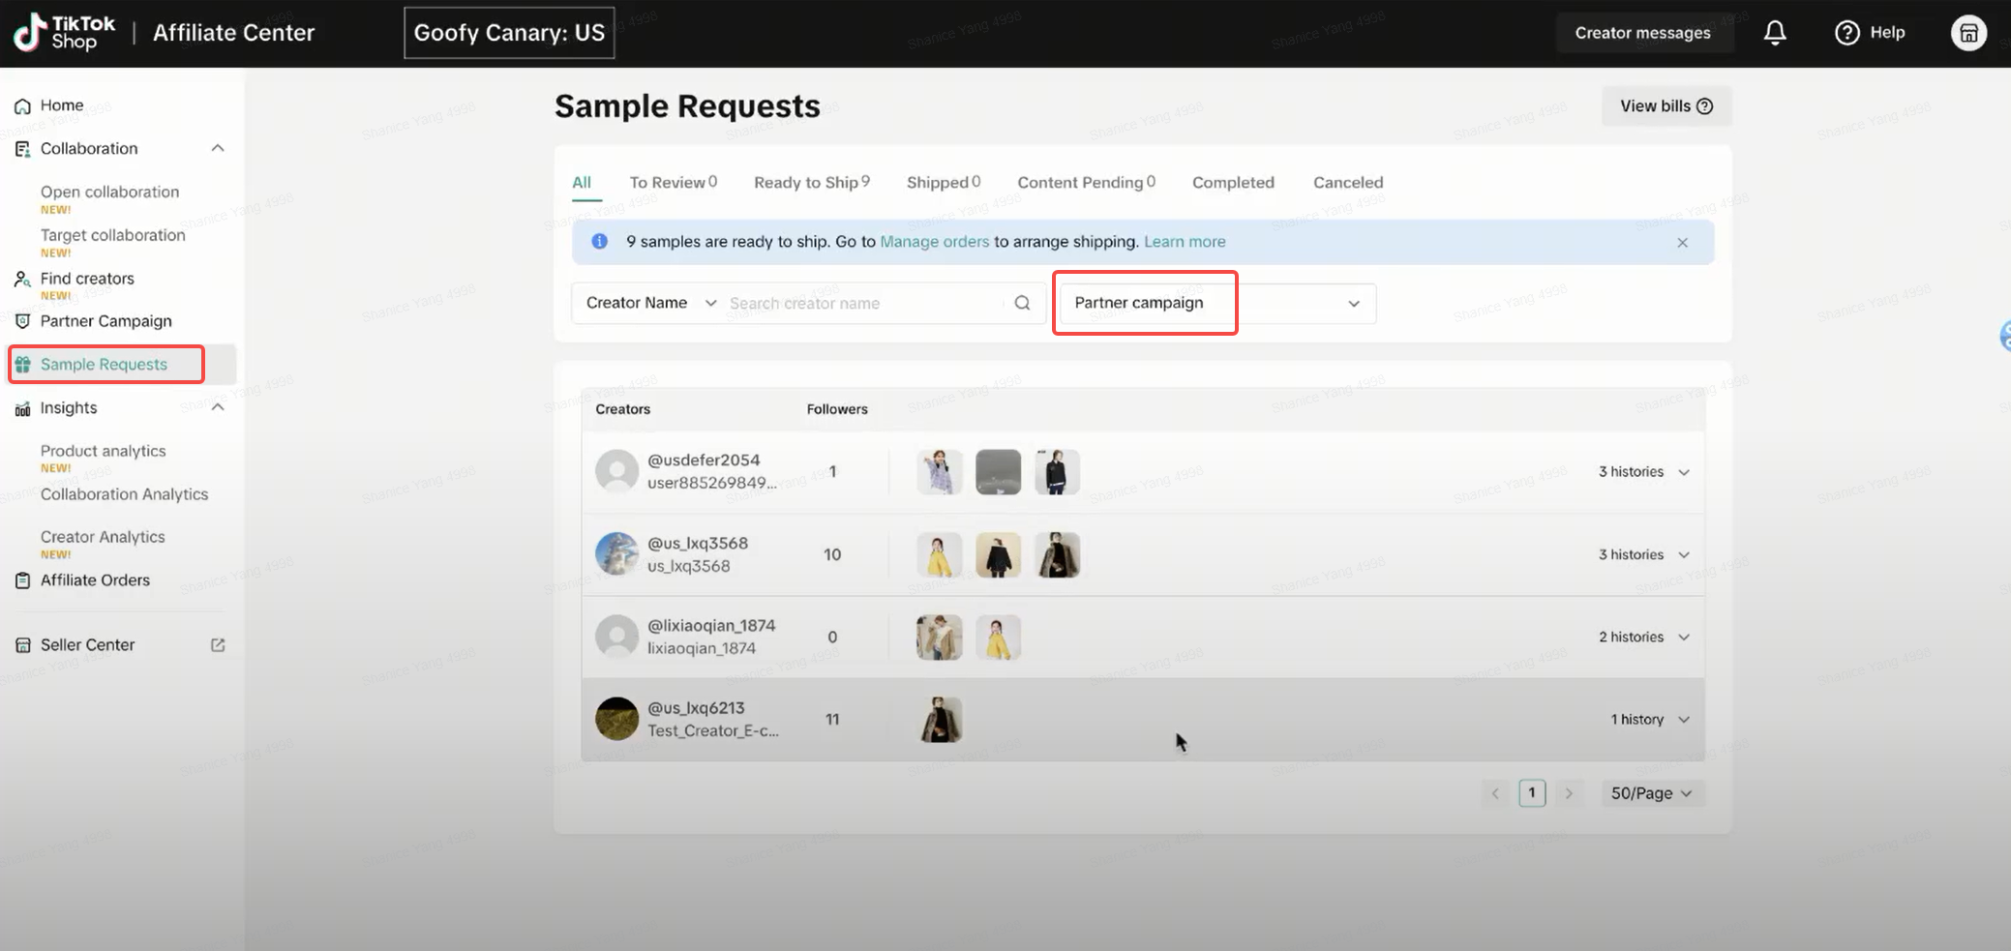
Task: Open the Help question mark icon
Action: click(x=1846, y=33)
